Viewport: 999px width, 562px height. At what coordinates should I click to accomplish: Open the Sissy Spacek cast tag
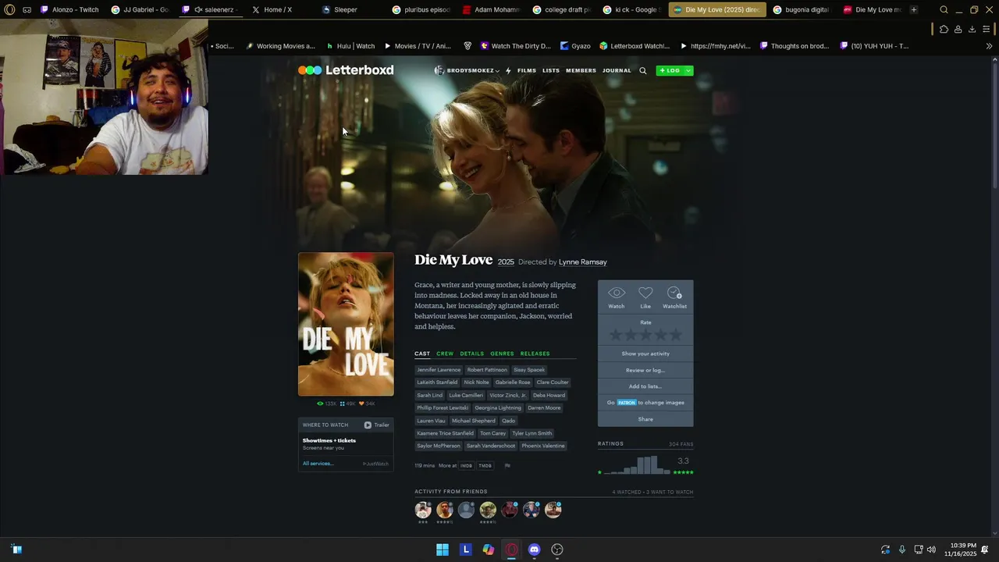(x=529, y=370)
